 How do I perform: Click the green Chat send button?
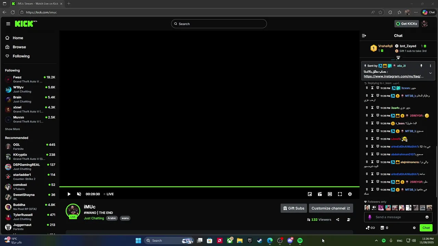tap(426, 228)
